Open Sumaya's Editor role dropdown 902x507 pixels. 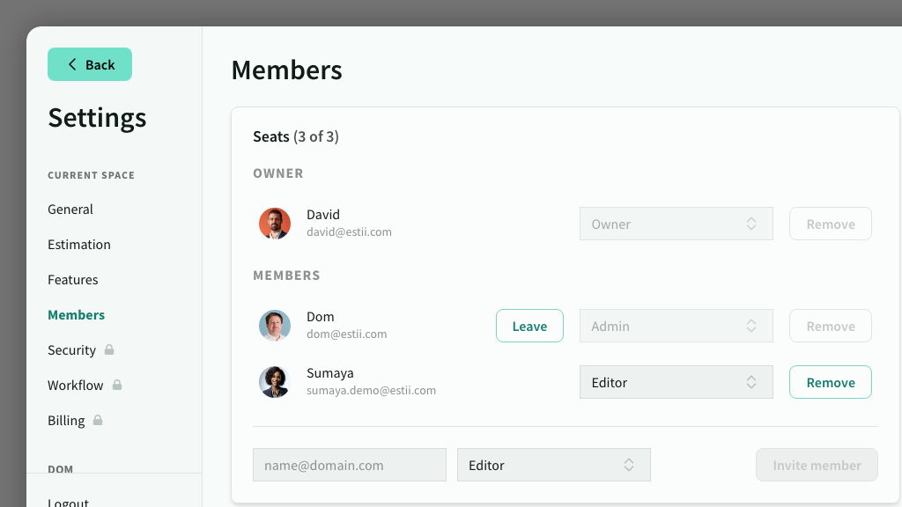click(x=676, y=382)
